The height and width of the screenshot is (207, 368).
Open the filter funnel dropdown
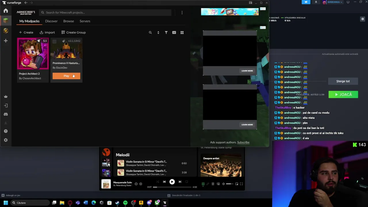click(166, 32)
